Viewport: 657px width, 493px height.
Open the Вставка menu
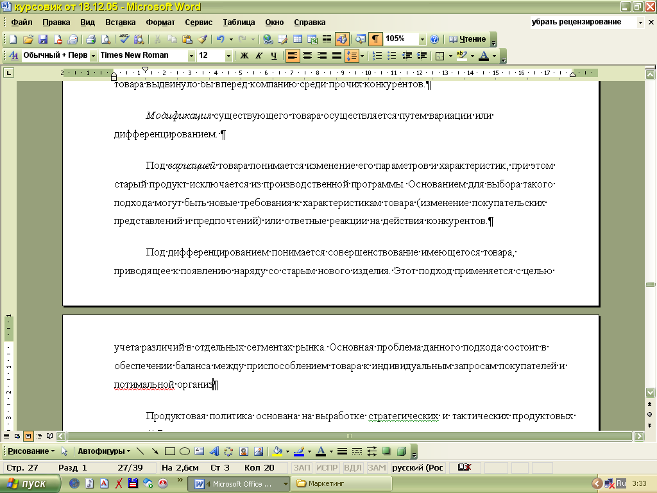click(x=120, y=22)
